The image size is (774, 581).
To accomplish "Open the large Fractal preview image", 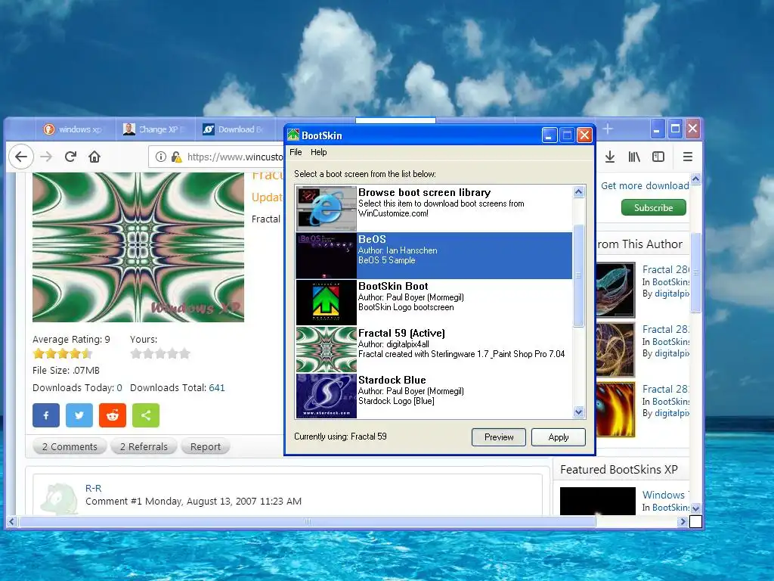I will pos(138,247).
